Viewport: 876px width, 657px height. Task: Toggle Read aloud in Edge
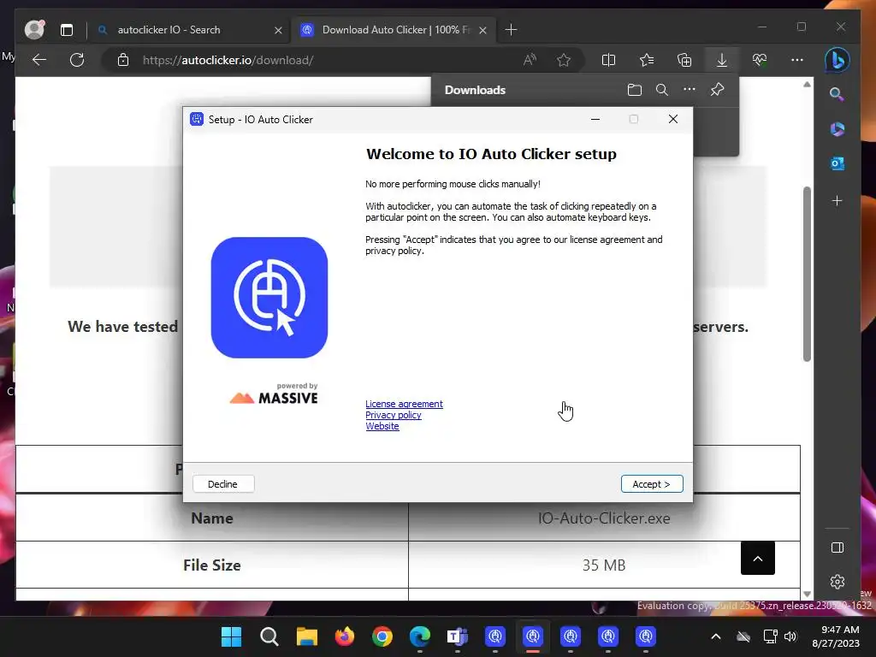pyautogui.click(x=530, y=60)
